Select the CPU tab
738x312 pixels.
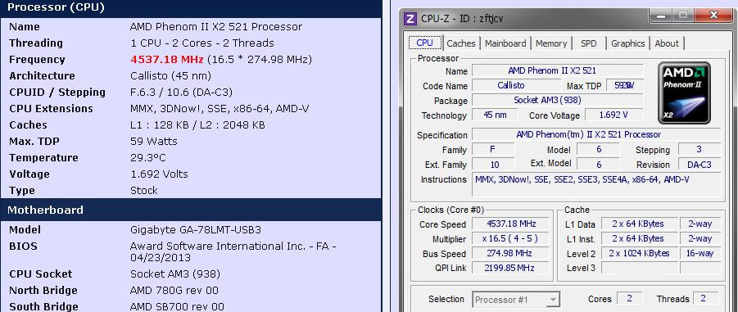click(x=425, y=43)
